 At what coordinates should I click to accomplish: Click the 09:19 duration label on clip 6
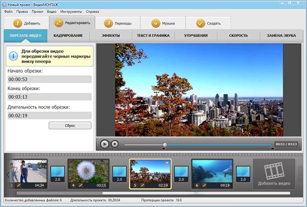tap(225, 185)
